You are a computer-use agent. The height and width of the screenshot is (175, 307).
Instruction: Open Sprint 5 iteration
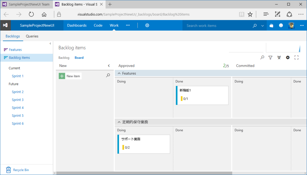pos(18,116)
